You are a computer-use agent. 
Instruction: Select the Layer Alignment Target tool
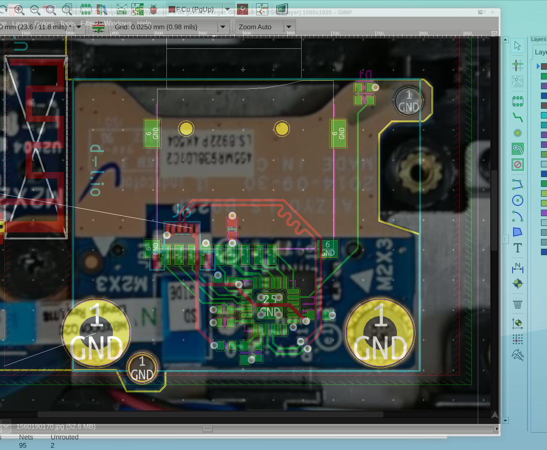point(518,284)
